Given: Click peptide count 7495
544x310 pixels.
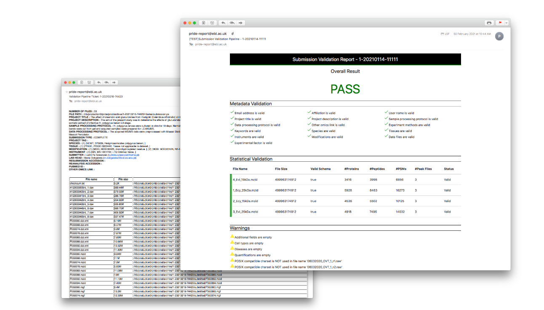Looking at the screenshot, I should [x=373, y=212].
